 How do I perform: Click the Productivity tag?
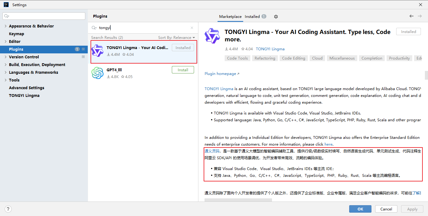click(x=399, y=58)
